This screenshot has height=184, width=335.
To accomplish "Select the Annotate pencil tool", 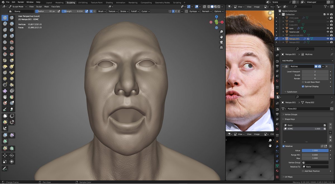I will (x=5, y=169).
